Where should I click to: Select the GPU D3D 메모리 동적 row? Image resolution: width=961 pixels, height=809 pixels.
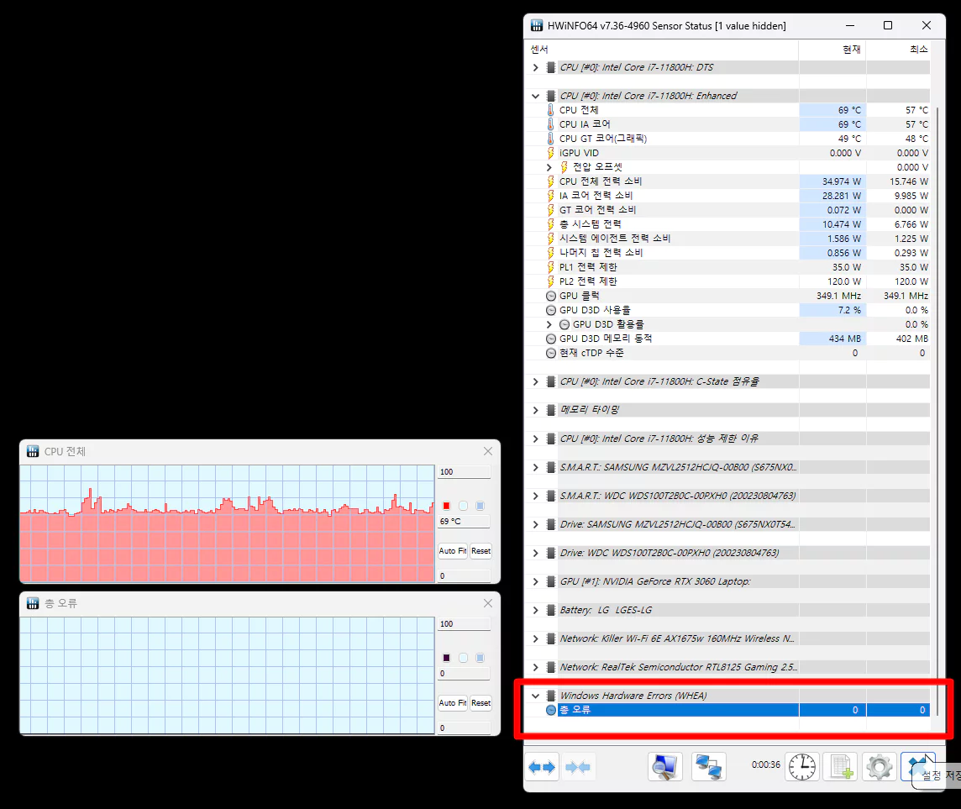click(727, 339)
